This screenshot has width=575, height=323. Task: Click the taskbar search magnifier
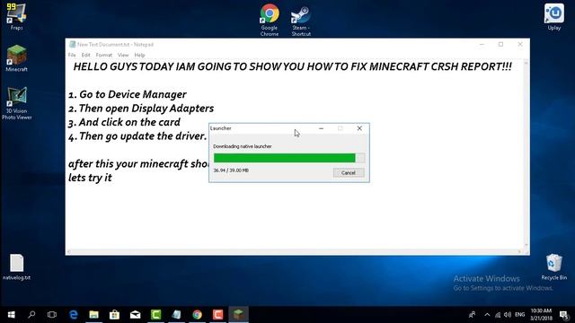[x=31, y=315]
